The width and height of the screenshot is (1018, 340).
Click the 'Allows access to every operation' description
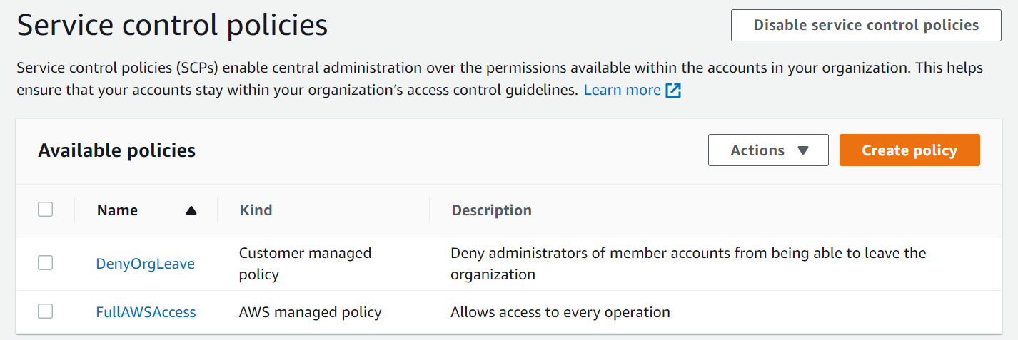coord(560,312)
